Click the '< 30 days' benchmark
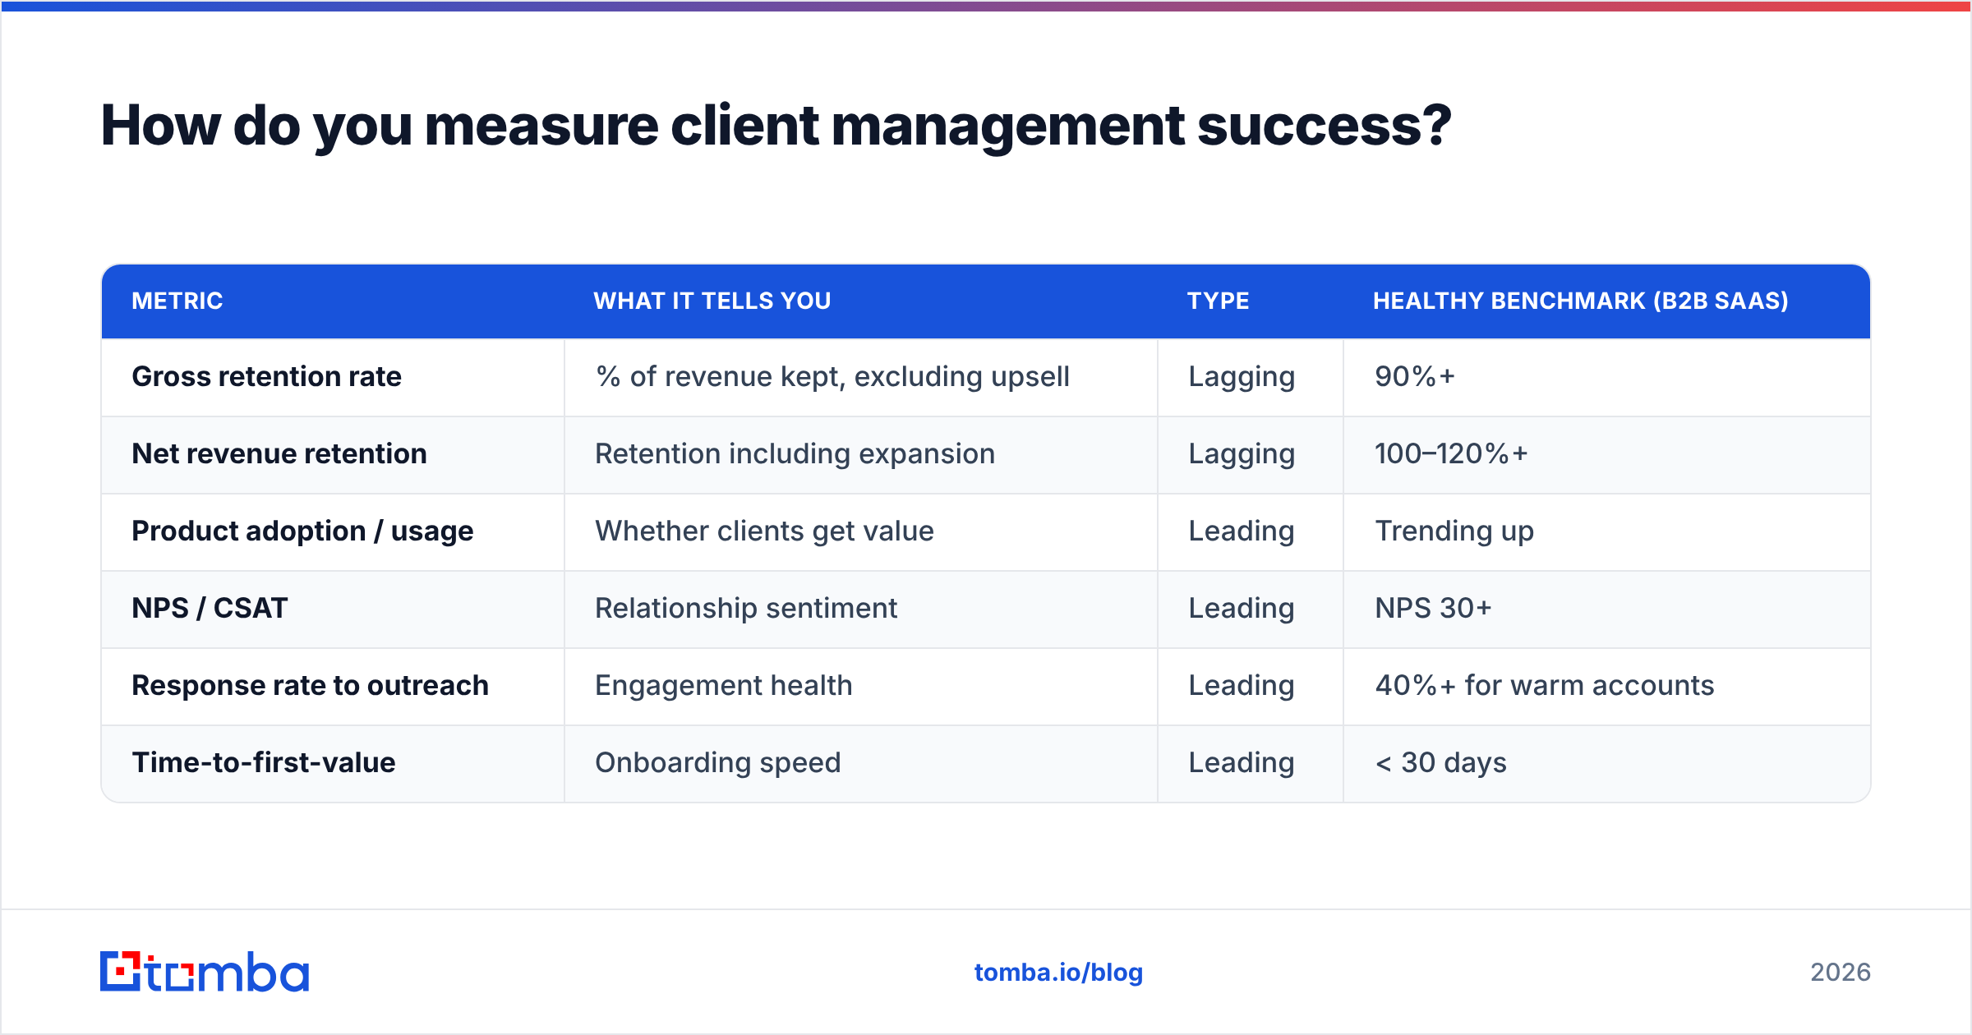This screenshot has width=1972, height=1035. tap(1441, 763)
